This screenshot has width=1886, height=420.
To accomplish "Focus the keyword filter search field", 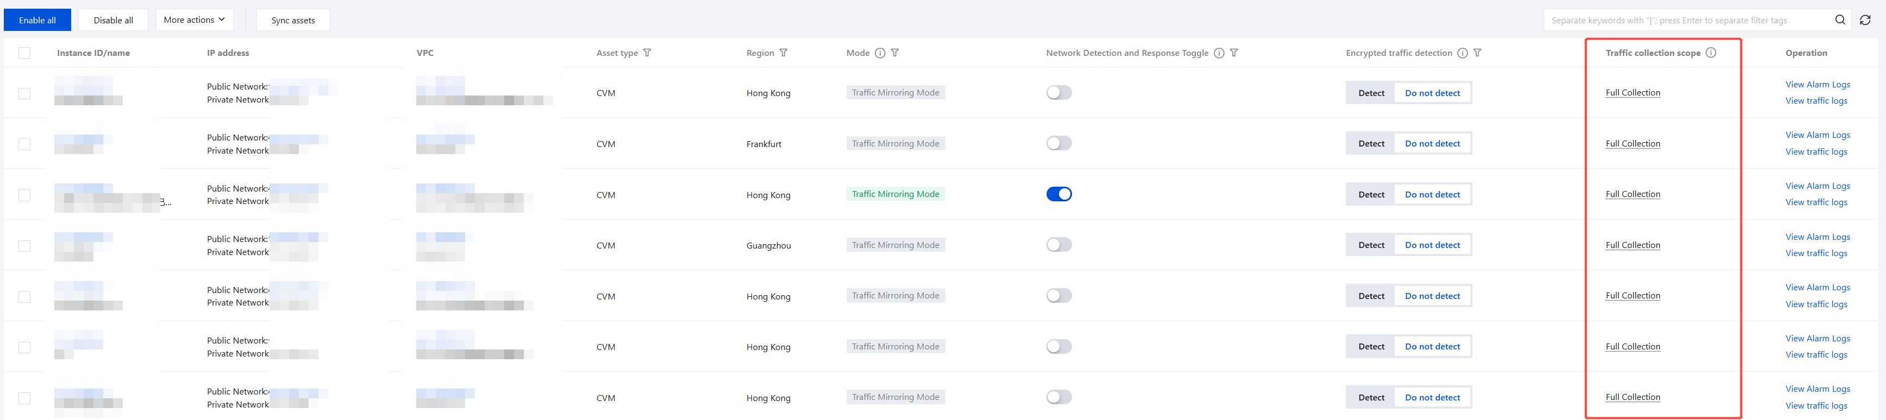I will click(1684, 20).
